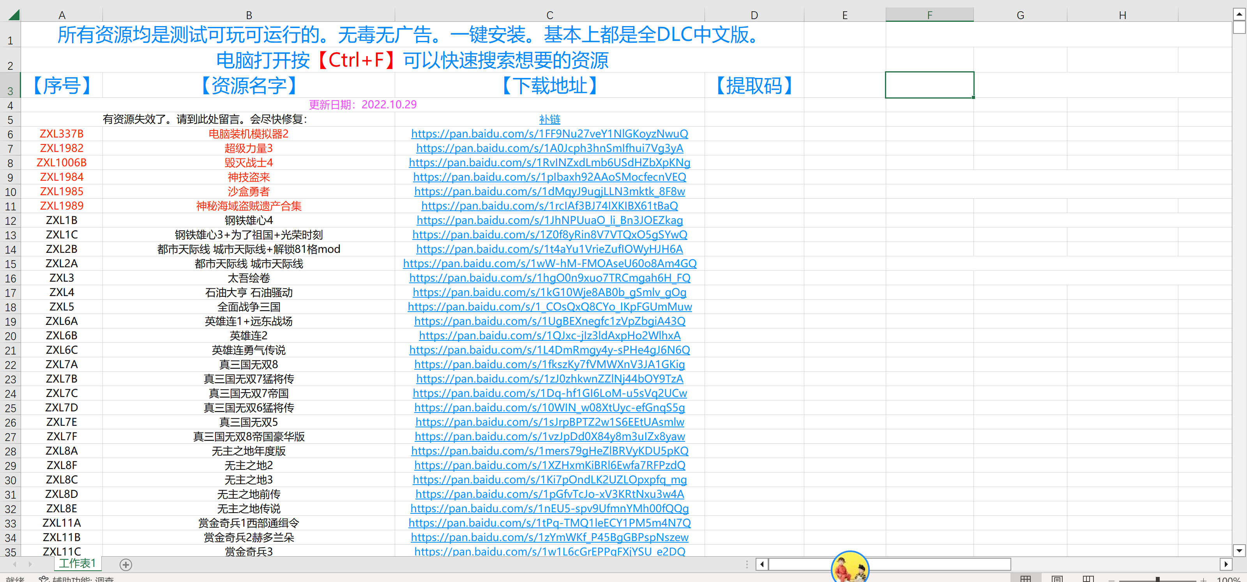Click the next sheet navigation arrow

click(30, 564)
